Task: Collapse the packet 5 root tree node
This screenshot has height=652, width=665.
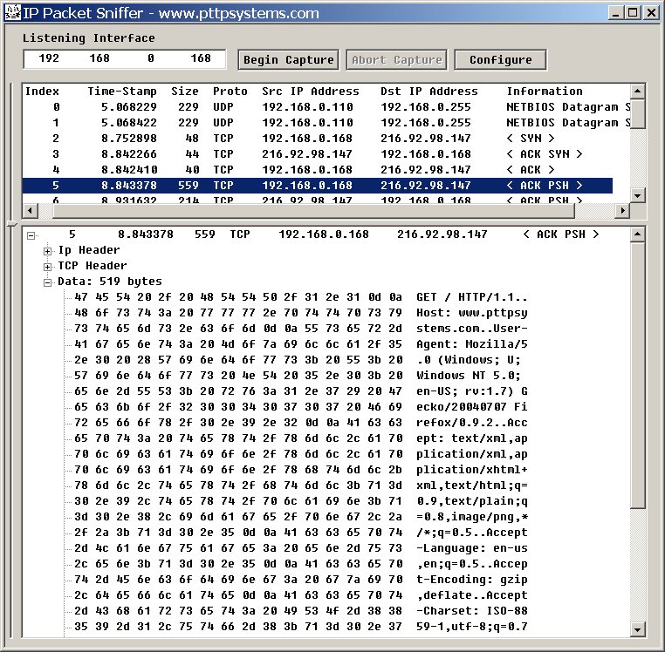Action: click(x=31, y=235)
